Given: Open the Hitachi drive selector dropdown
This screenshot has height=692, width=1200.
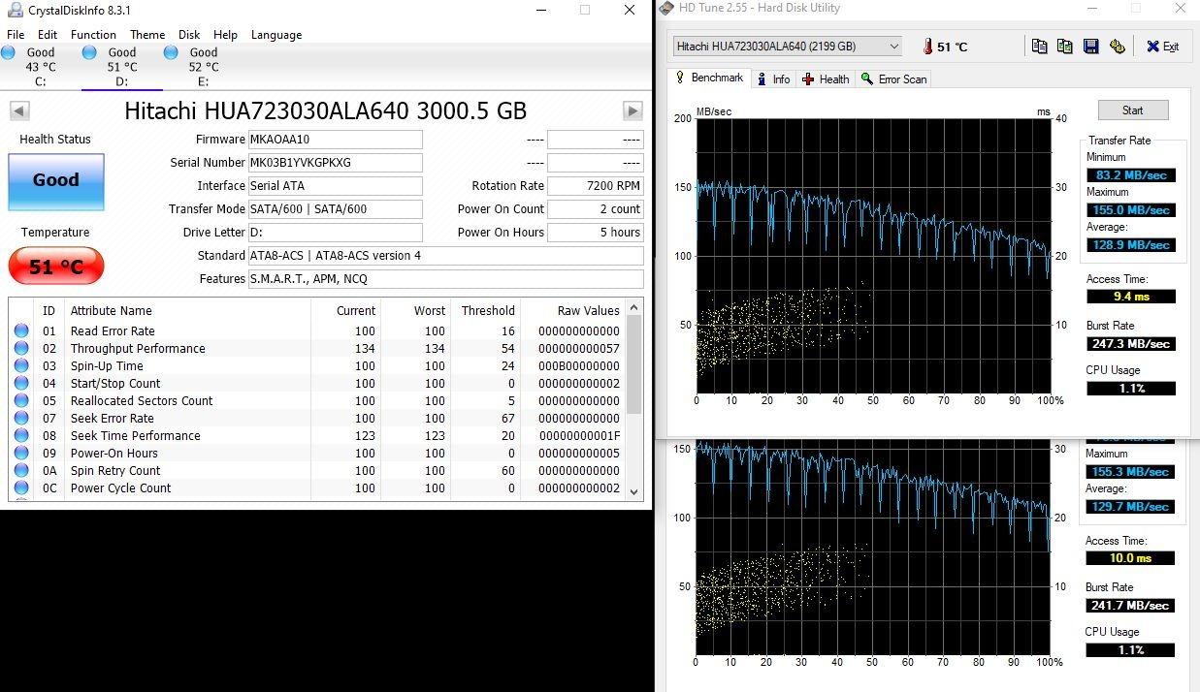Looking at the screenshot, I should 788,47.
